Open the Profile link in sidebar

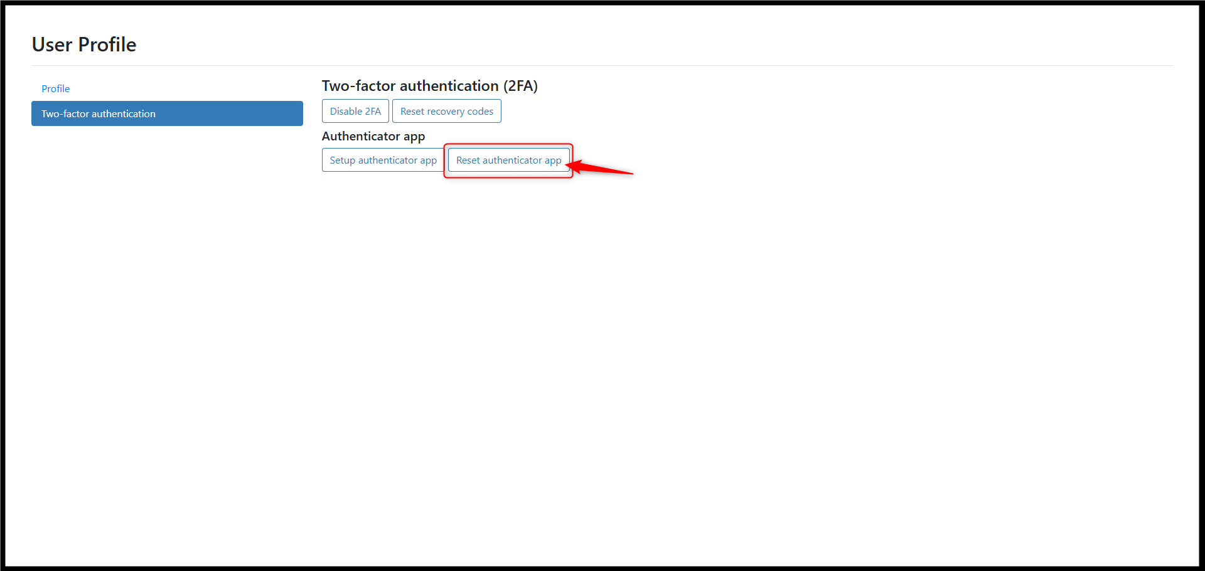point(55,88)
